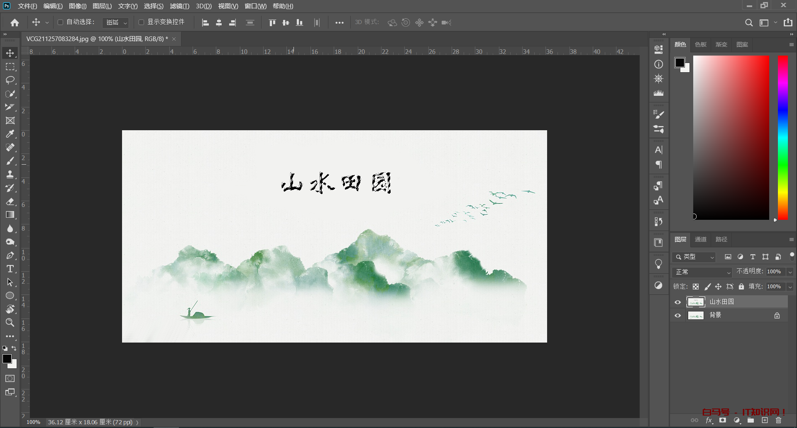Open the 类型 layer filter dropdown
This screenshot has height=428, width=797.
pos(694,257)
